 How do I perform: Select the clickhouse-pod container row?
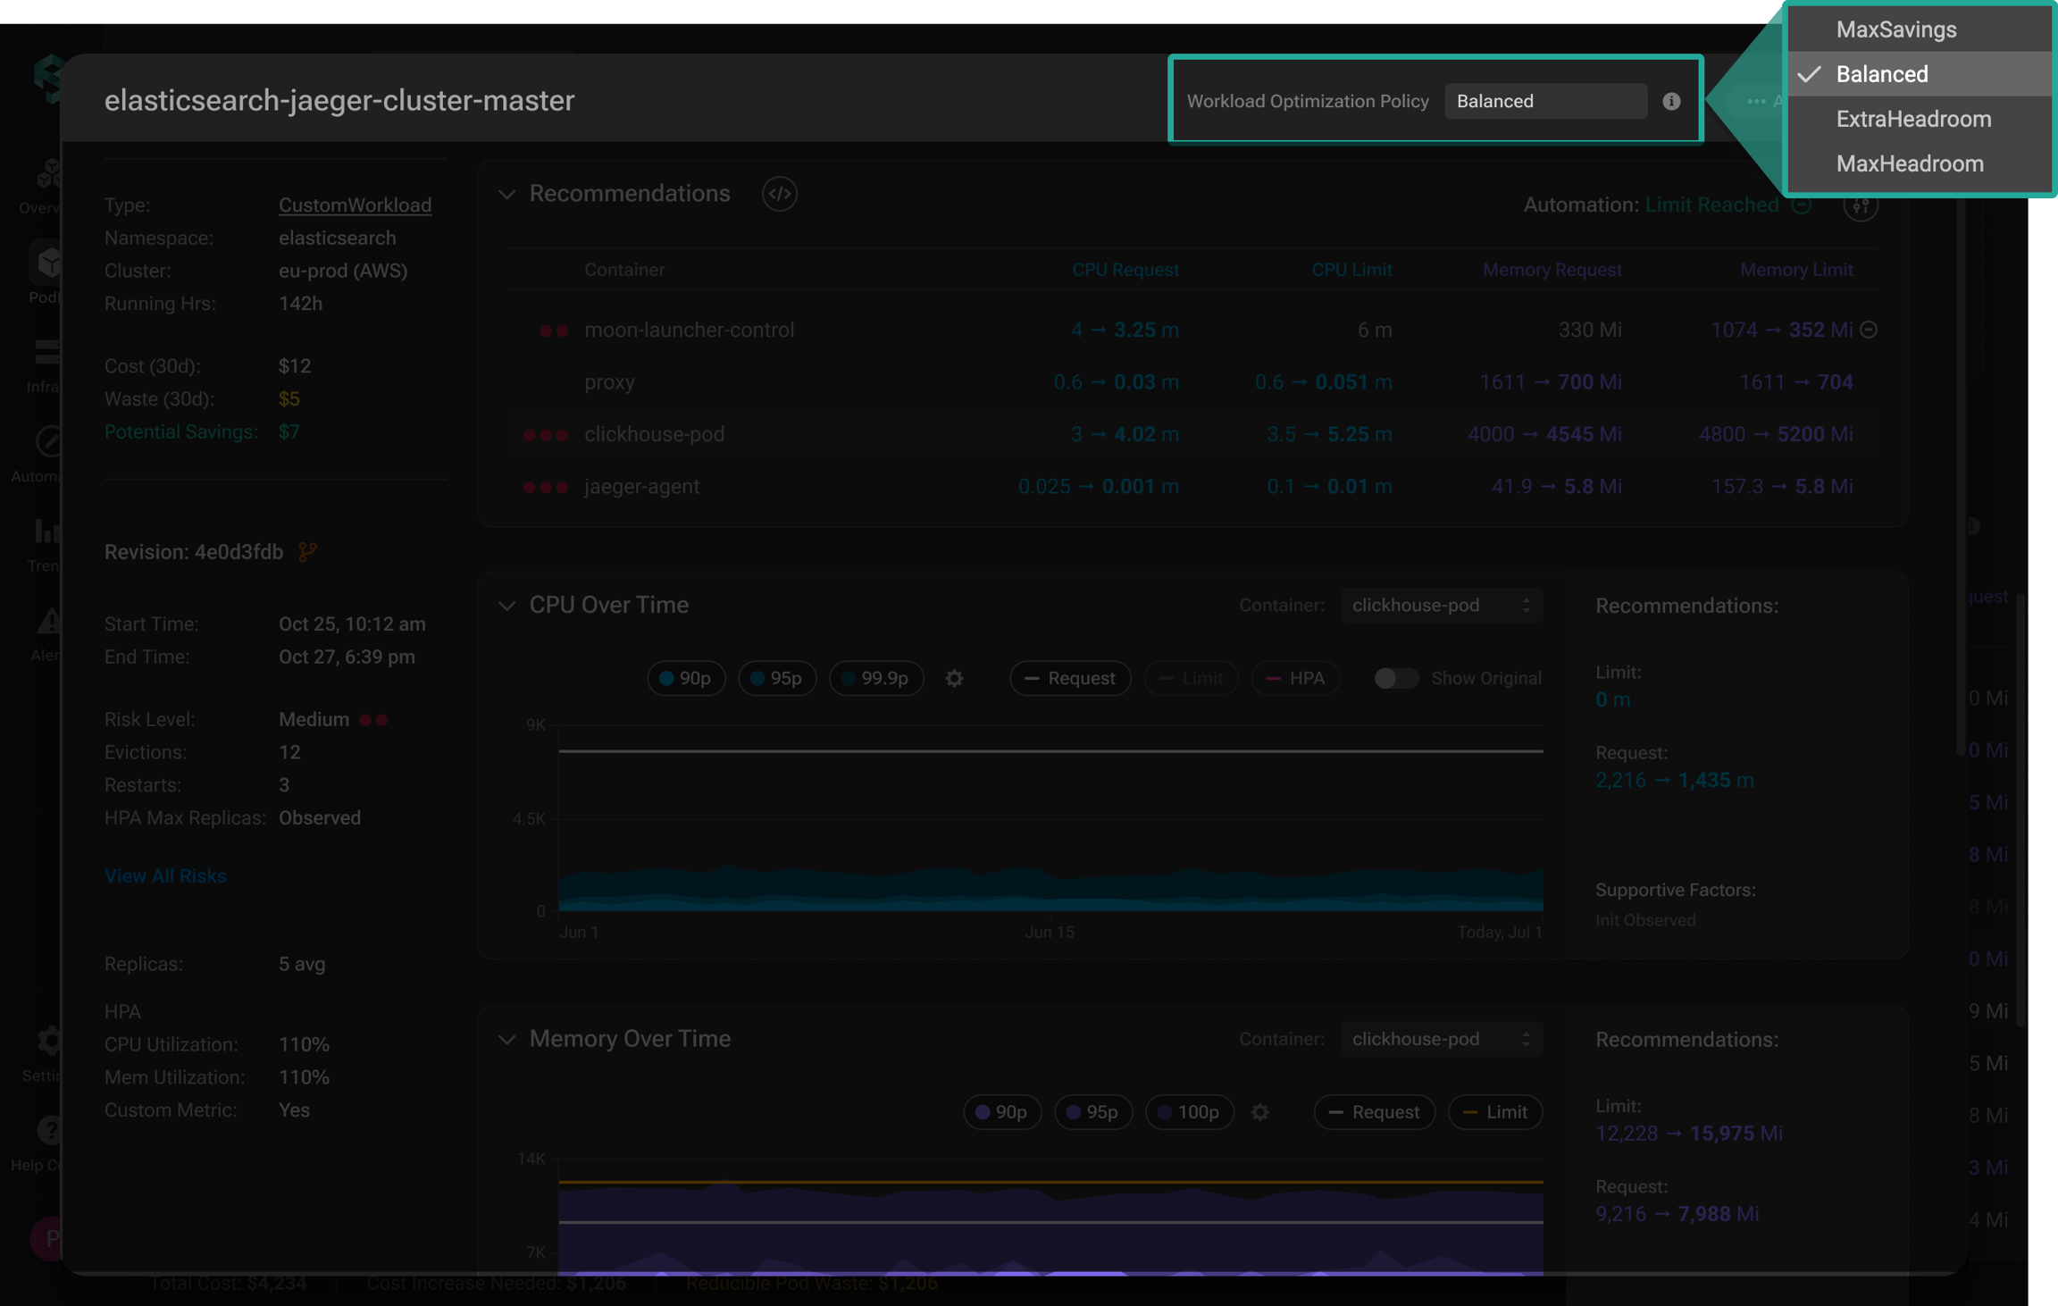1194,434
